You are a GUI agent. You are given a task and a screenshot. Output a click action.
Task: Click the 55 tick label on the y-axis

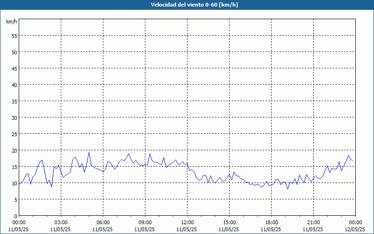pos(14,36)
